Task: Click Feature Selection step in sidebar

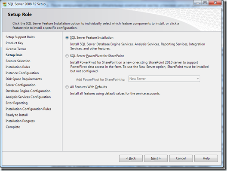Action: point(18,61)
